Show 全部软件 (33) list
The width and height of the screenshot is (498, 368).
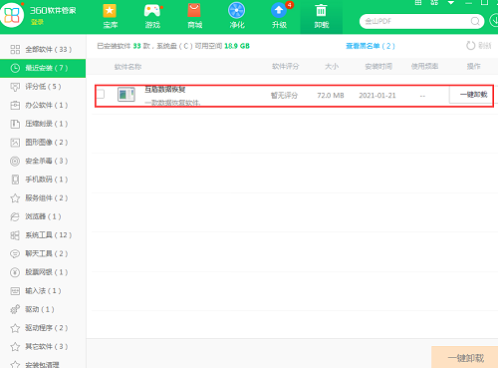click(43, 50)
